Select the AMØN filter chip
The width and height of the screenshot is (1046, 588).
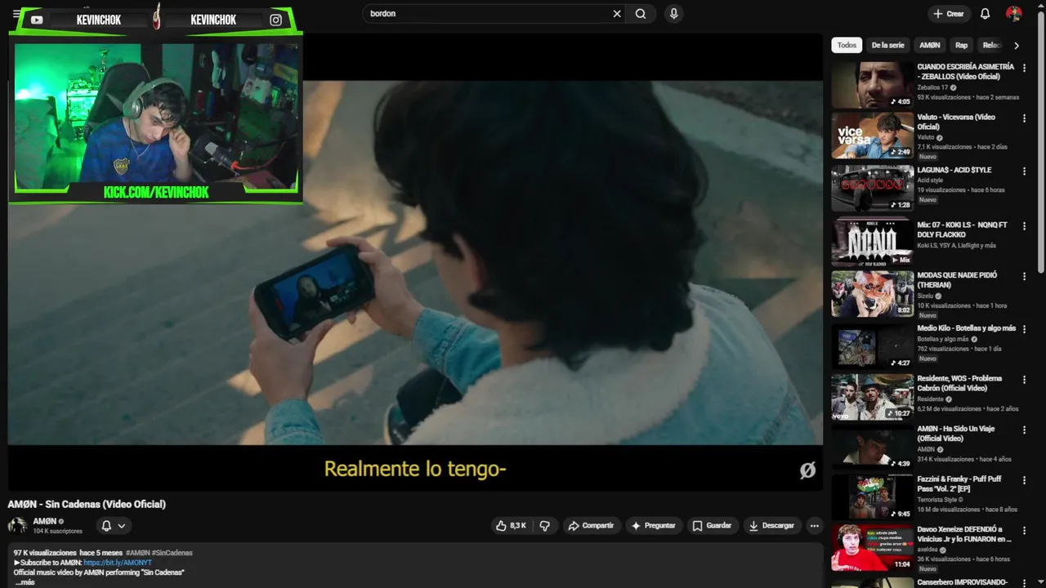pyautogui.click(x=930, y=46)
